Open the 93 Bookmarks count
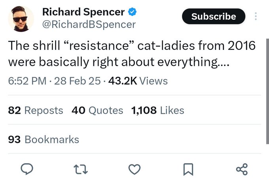The image size is (269, 185). [x=44, y=139]
